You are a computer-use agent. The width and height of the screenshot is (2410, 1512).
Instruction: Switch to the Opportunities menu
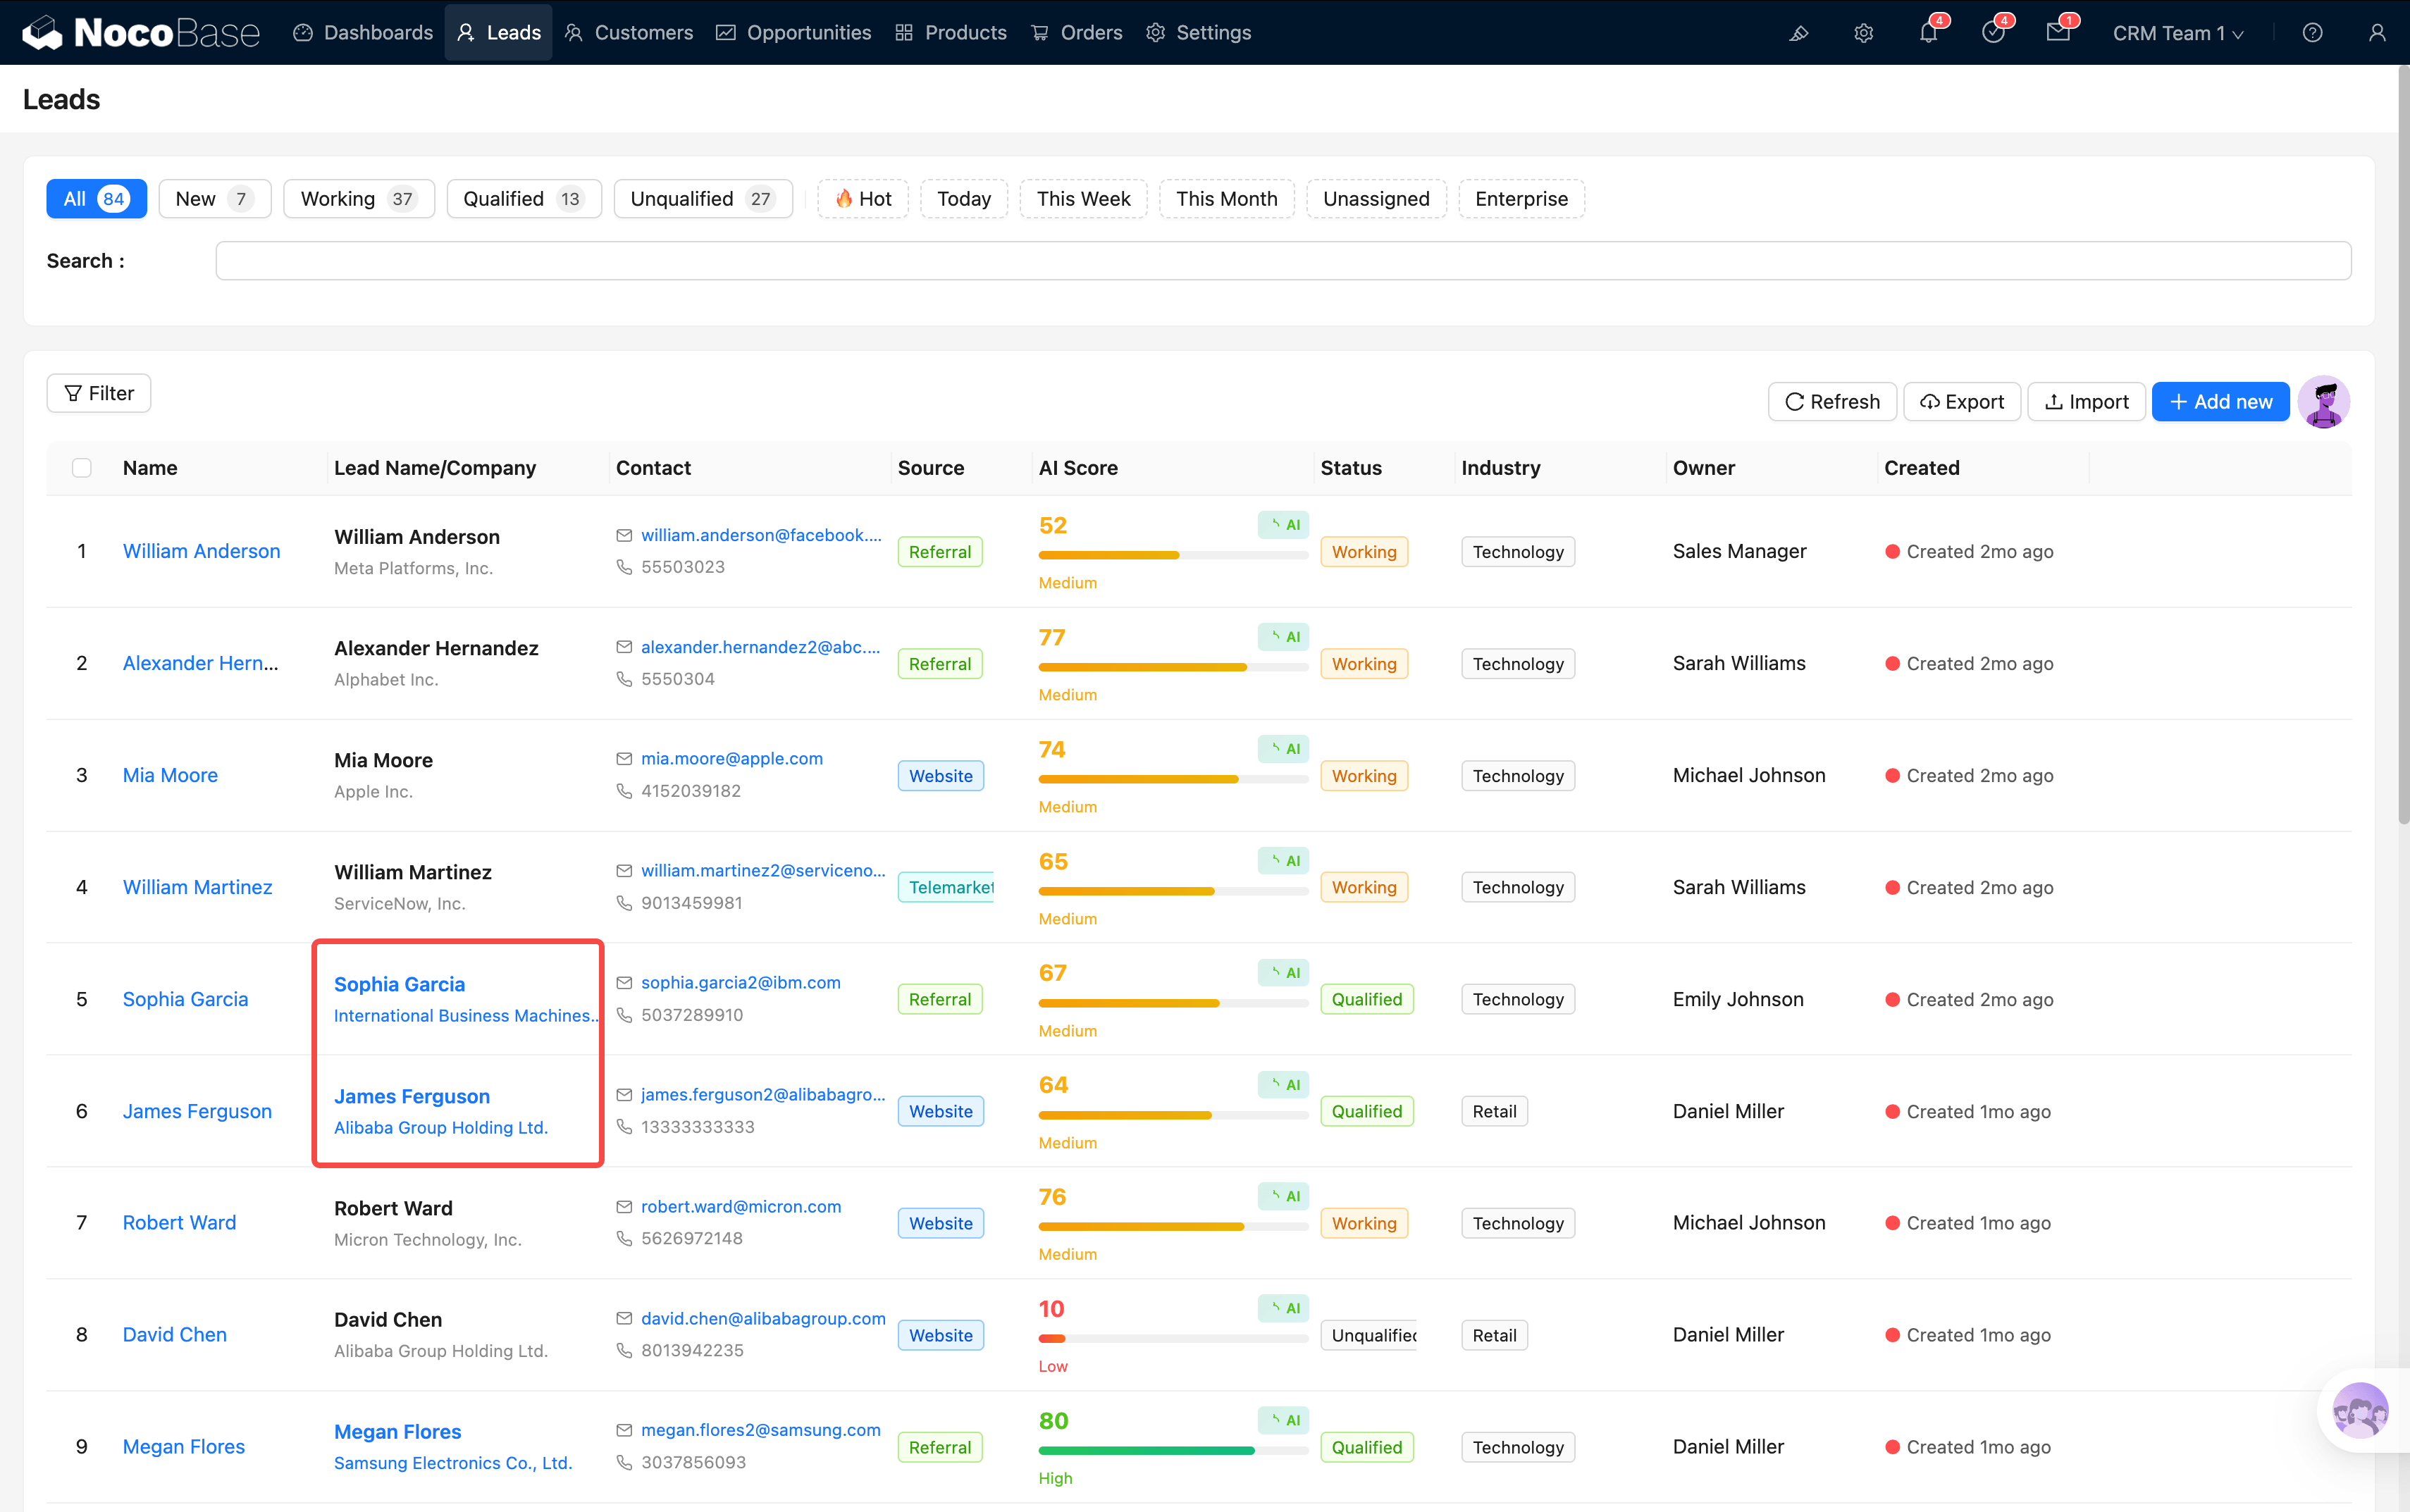794,33
